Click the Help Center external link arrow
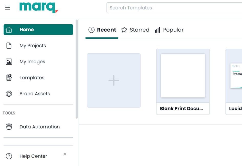This screenshot has width=242, height=166. point(65,154)
